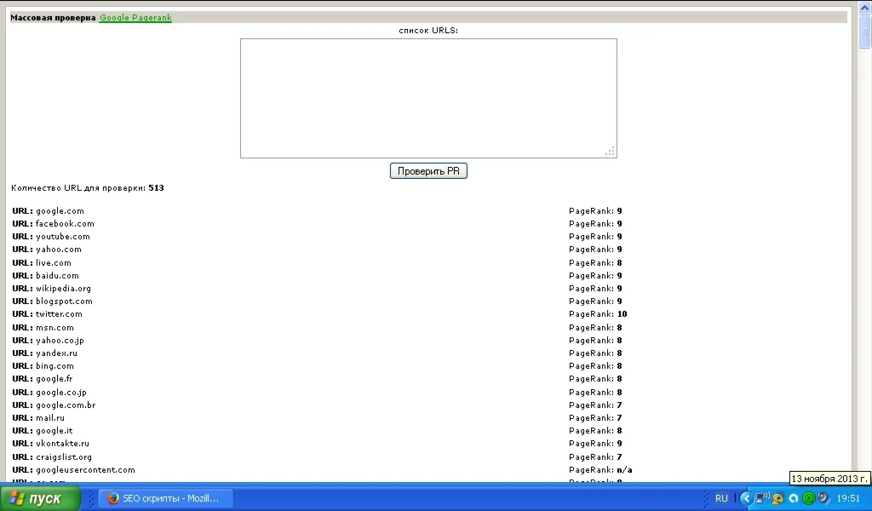Viewport: 872px width, 511px height.
Task: Select the 'craigslist.org' URL text
Action: click(64, 457)
